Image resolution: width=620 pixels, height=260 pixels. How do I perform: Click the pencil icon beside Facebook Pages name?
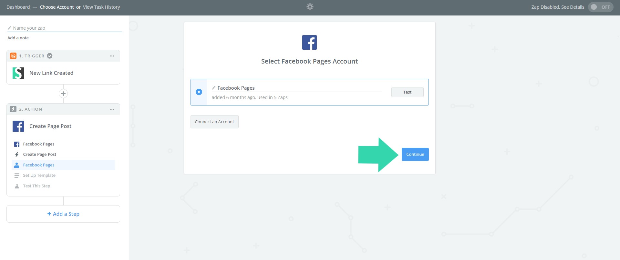click(x=213, y=88)
